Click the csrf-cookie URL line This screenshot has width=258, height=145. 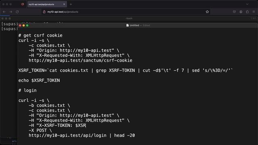[81, 60]
